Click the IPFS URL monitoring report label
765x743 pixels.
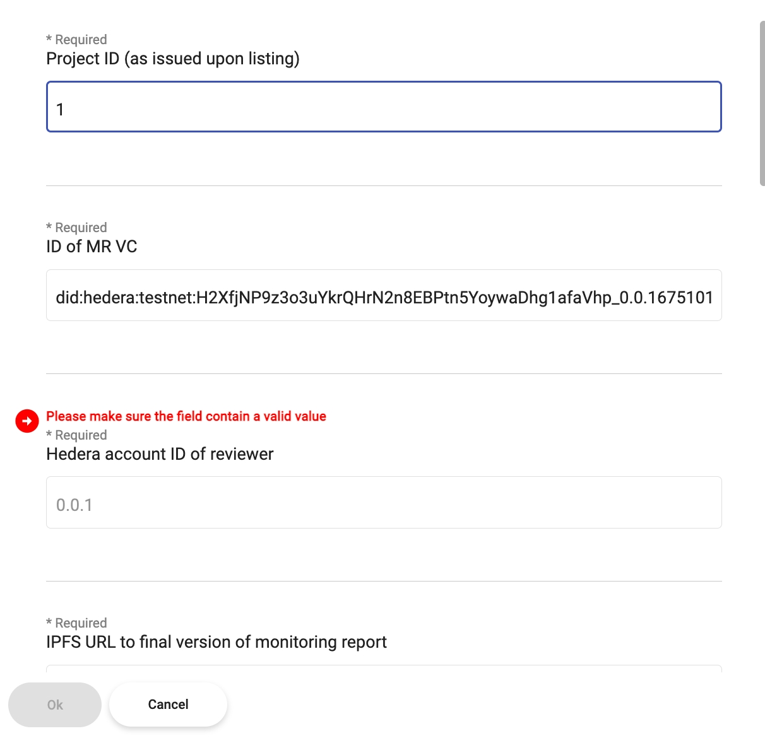point(216,642)
